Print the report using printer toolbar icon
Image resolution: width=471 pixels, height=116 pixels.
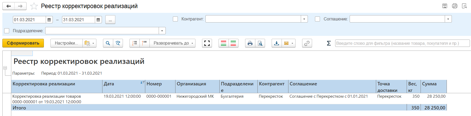coord(250,43)
